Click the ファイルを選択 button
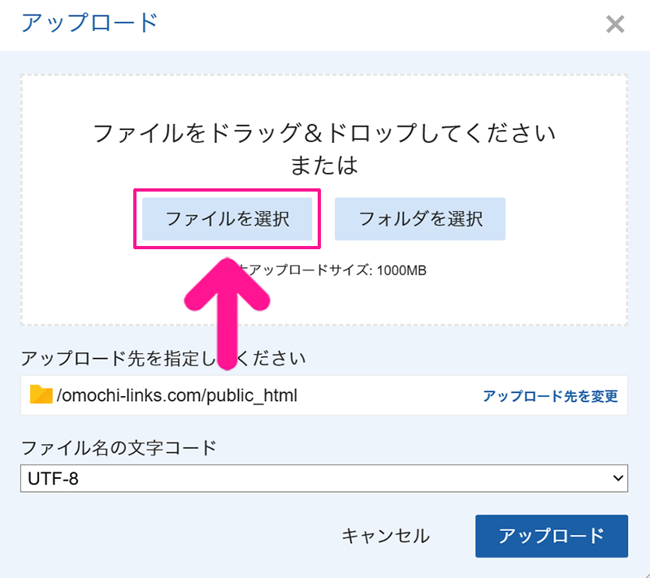650x578 pixels. pyautogui.click(x=227, y=218)
